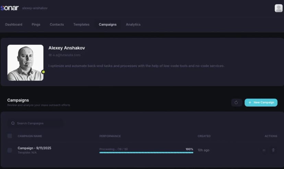Click the Sonar logo in the header
Screen dimensions: 284x169
pos(10,8)
